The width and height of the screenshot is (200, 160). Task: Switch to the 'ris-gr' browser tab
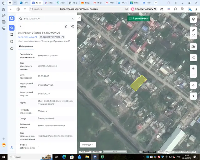coord(73,3)
